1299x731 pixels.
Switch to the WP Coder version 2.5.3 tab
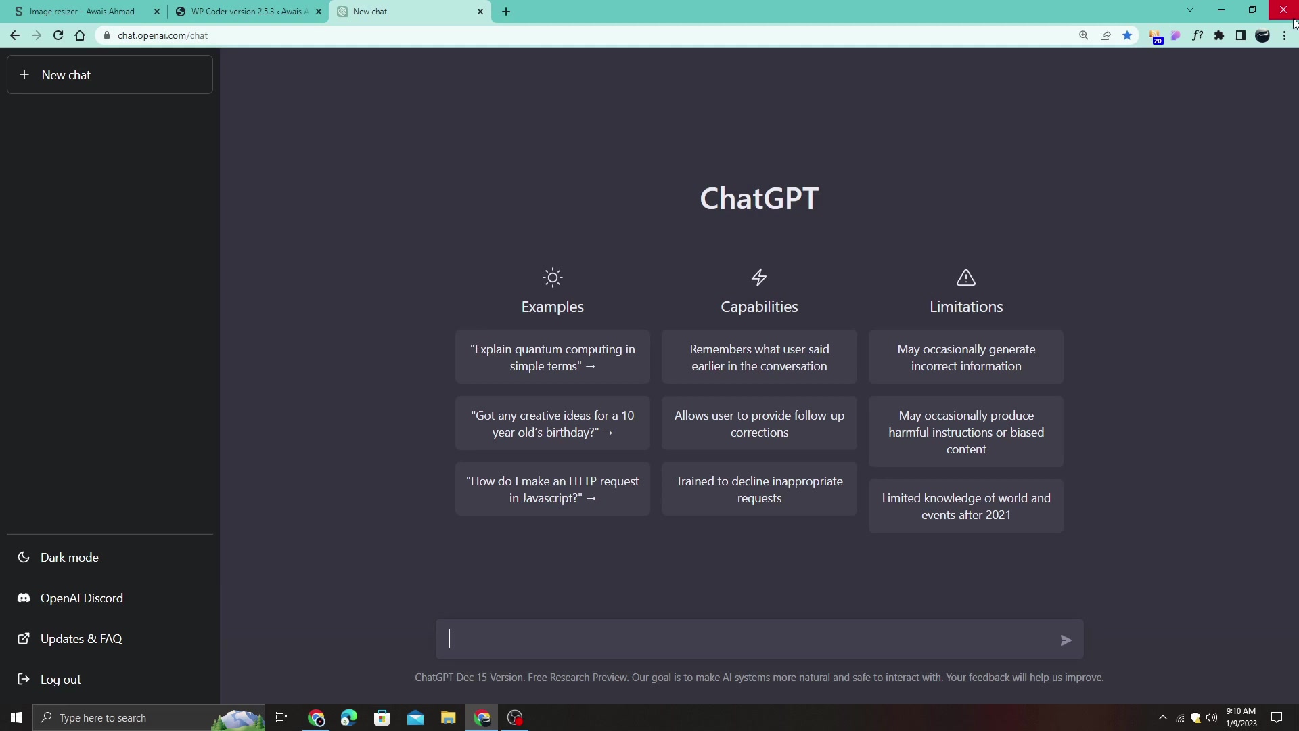click(x=247, y=12)
